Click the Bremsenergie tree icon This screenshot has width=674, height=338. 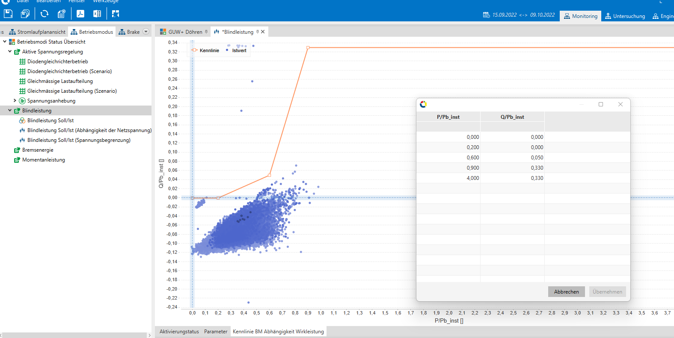[17, 150]
